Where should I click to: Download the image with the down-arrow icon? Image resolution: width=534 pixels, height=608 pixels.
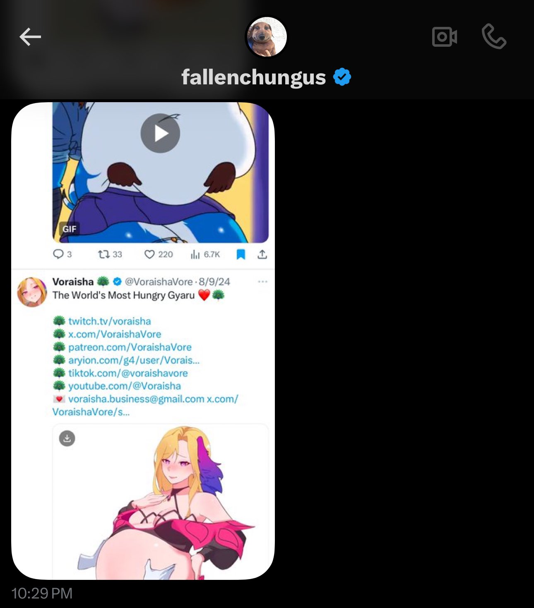67,438
